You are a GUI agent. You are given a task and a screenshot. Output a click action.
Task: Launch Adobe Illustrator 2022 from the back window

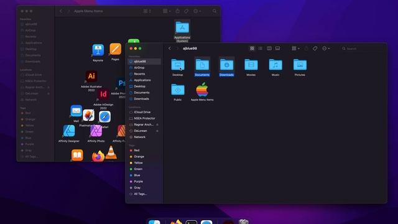point(91,76)
